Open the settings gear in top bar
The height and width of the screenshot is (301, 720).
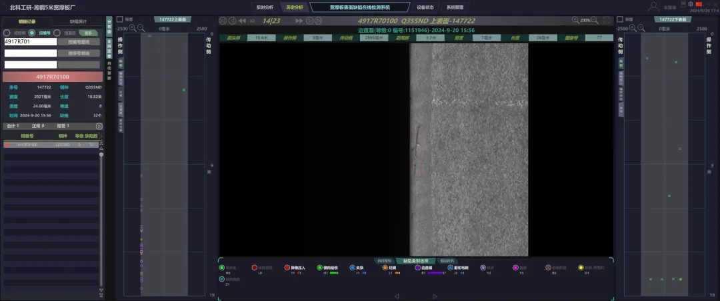(691, 4)
